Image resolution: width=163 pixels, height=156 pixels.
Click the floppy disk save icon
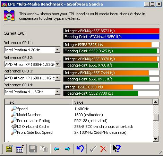tap(33, 149)
